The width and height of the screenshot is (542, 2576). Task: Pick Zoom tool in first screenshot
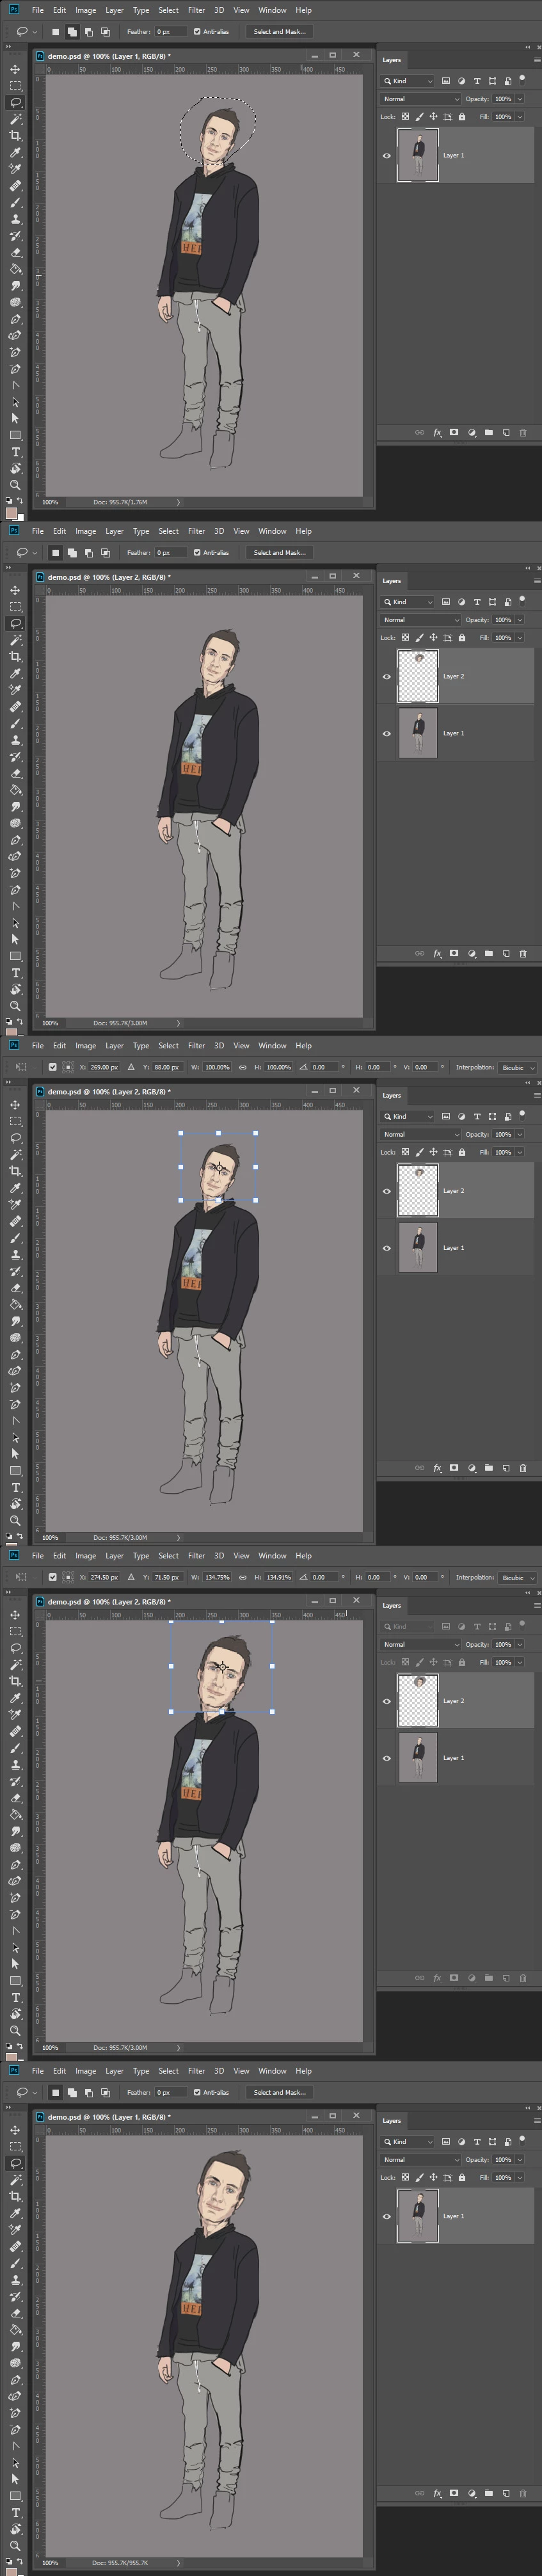pos(15,485)
